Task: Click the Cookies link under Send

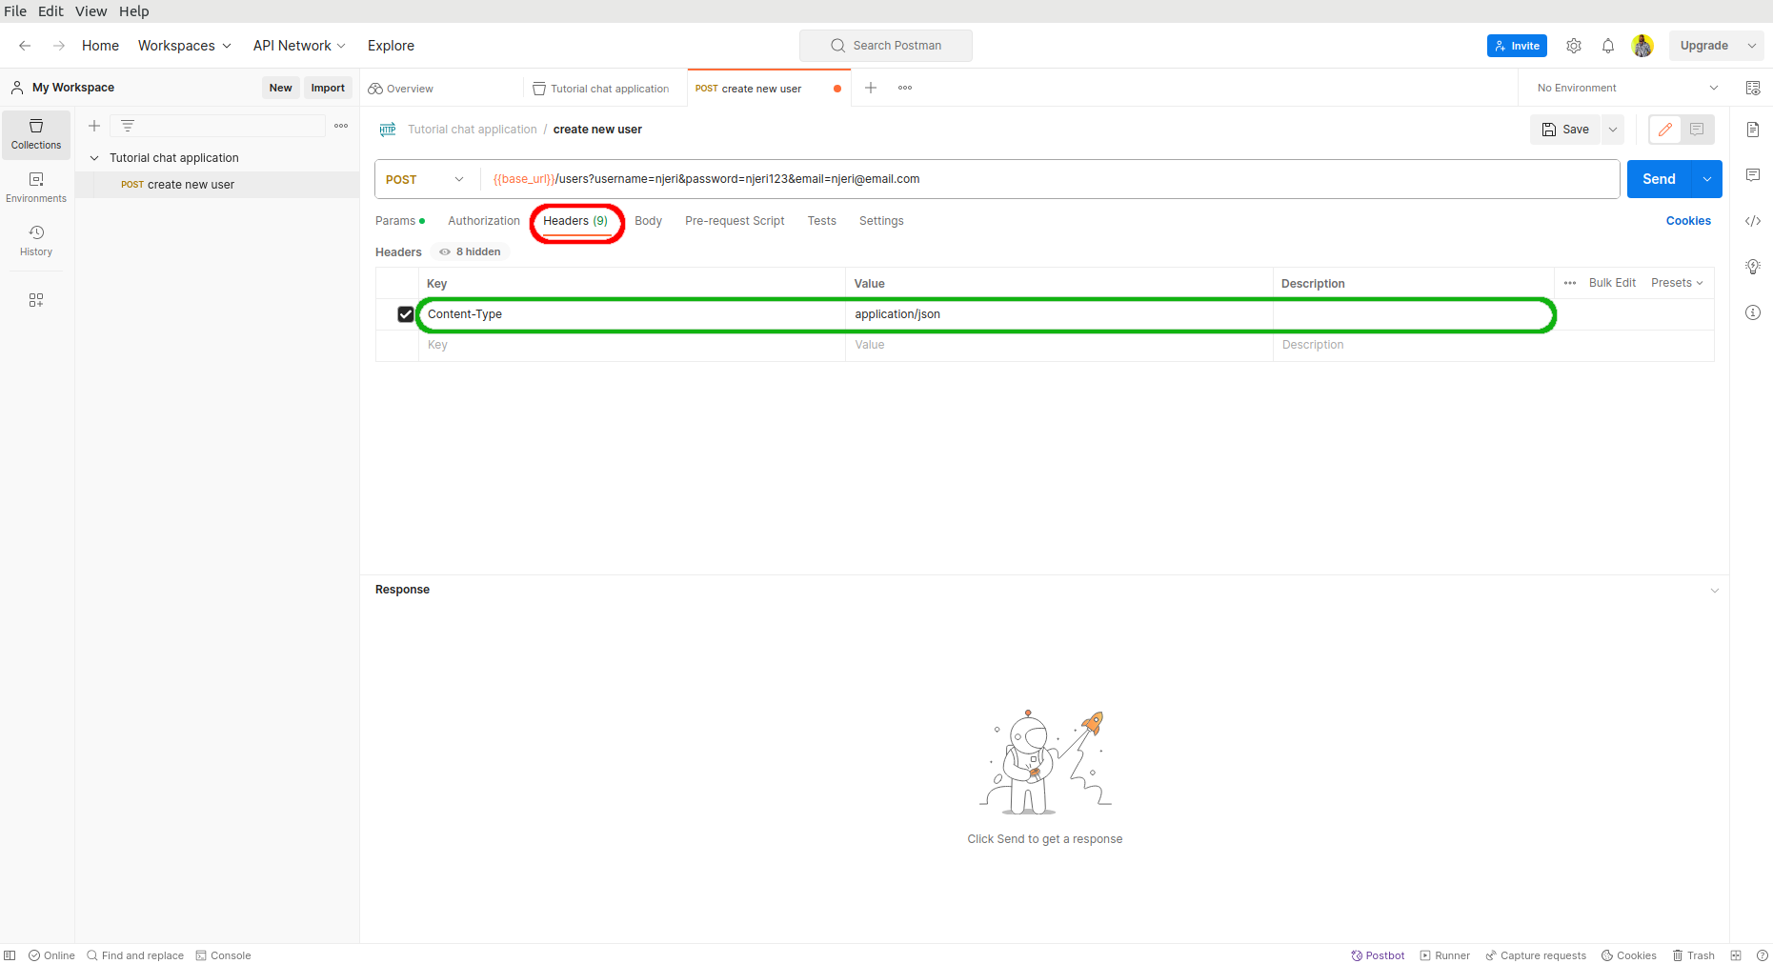Action: pyautogui.click(x=1688, y=221)
